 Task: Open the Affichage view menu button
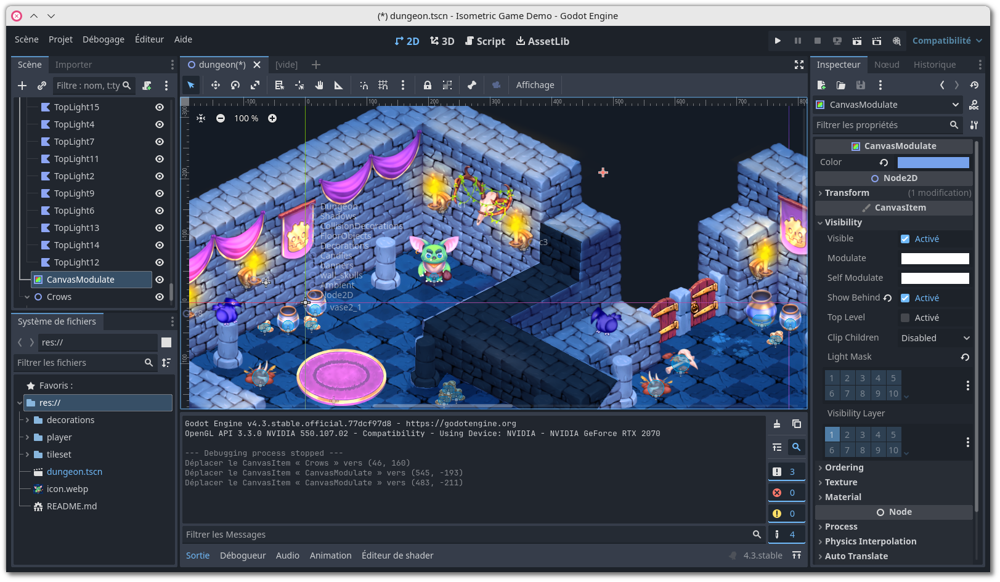(x=535, y=85)
